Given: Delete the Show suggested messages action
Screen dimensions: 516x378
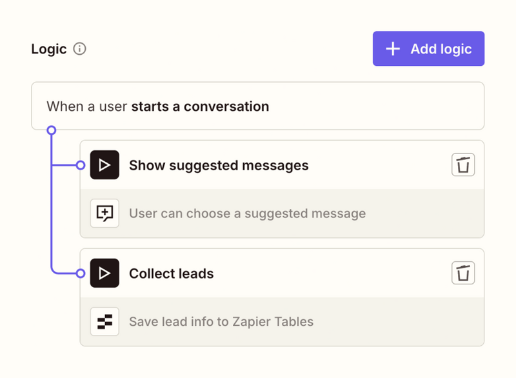Looking at the screenshot, I should coord(463,164).
